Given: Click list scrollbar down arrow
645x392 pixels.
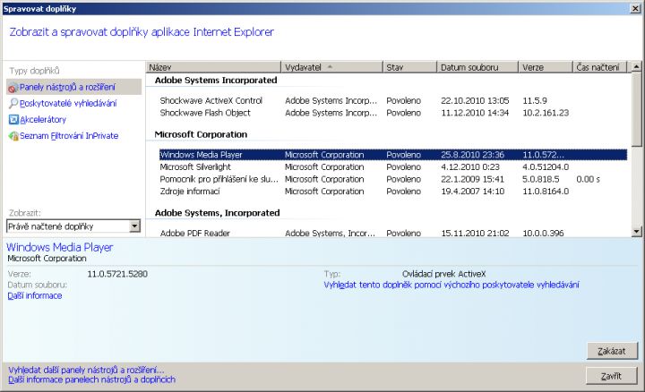Looking at the screenshot, I should 636,232.
